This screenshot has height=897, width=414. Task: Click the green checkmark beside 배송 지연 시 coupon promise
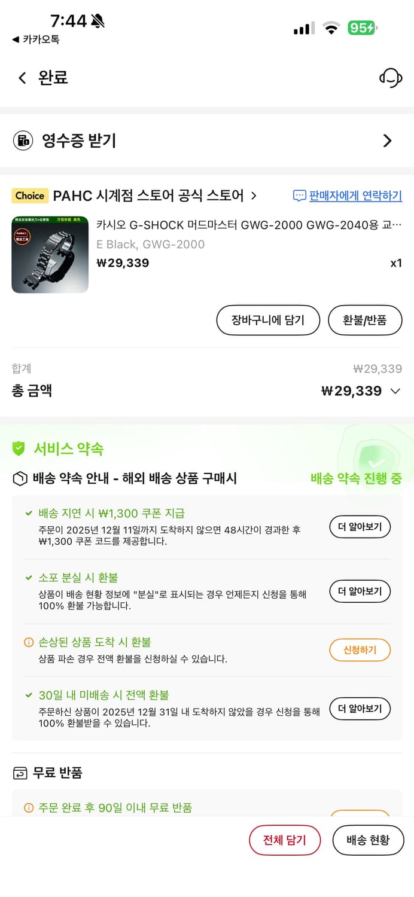point(28,512)
